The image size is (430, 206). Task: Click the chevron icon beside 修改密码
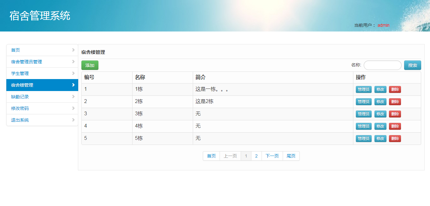(73, 108)
